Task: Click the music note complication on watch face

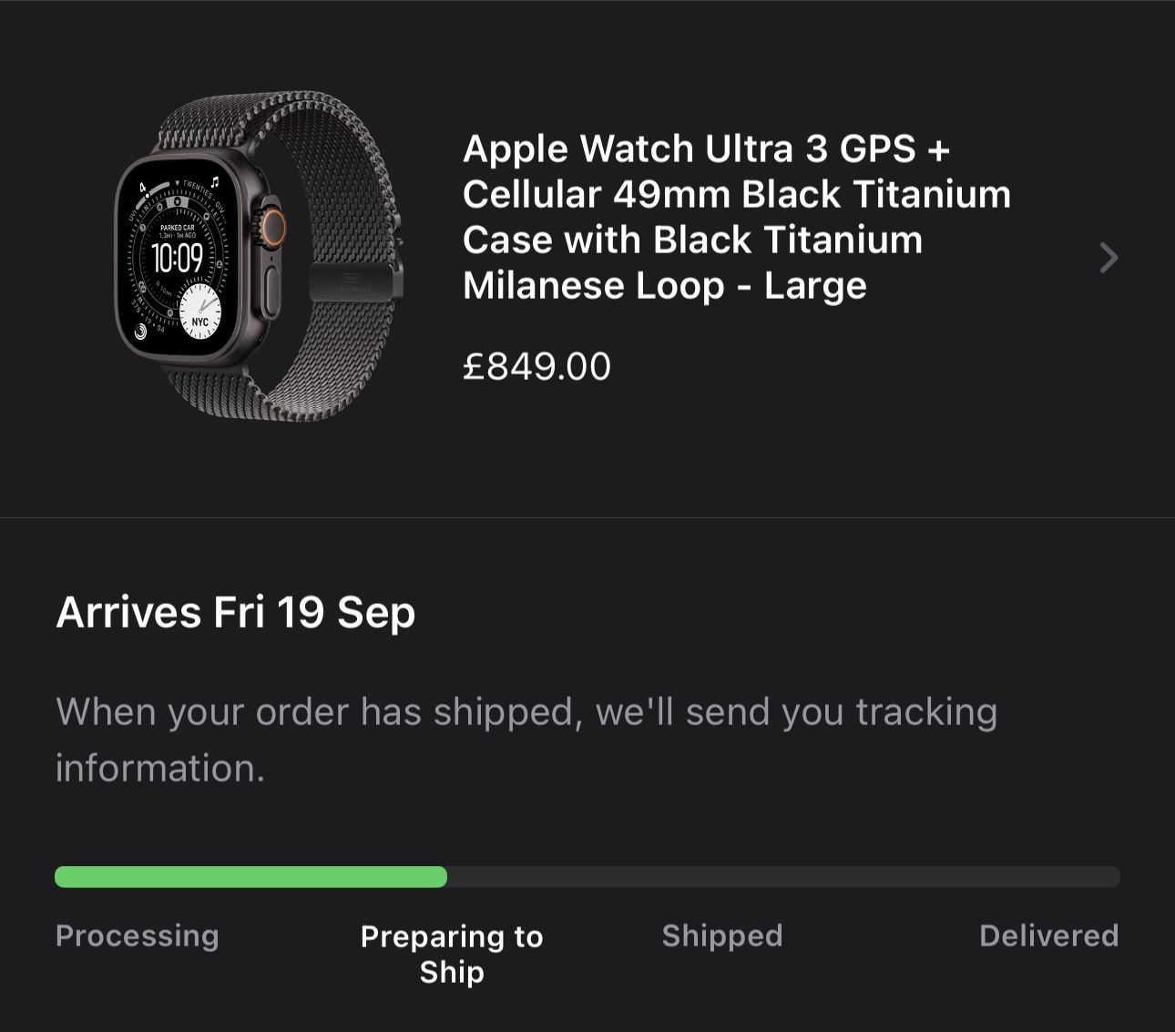Action: tap(215, 181)
